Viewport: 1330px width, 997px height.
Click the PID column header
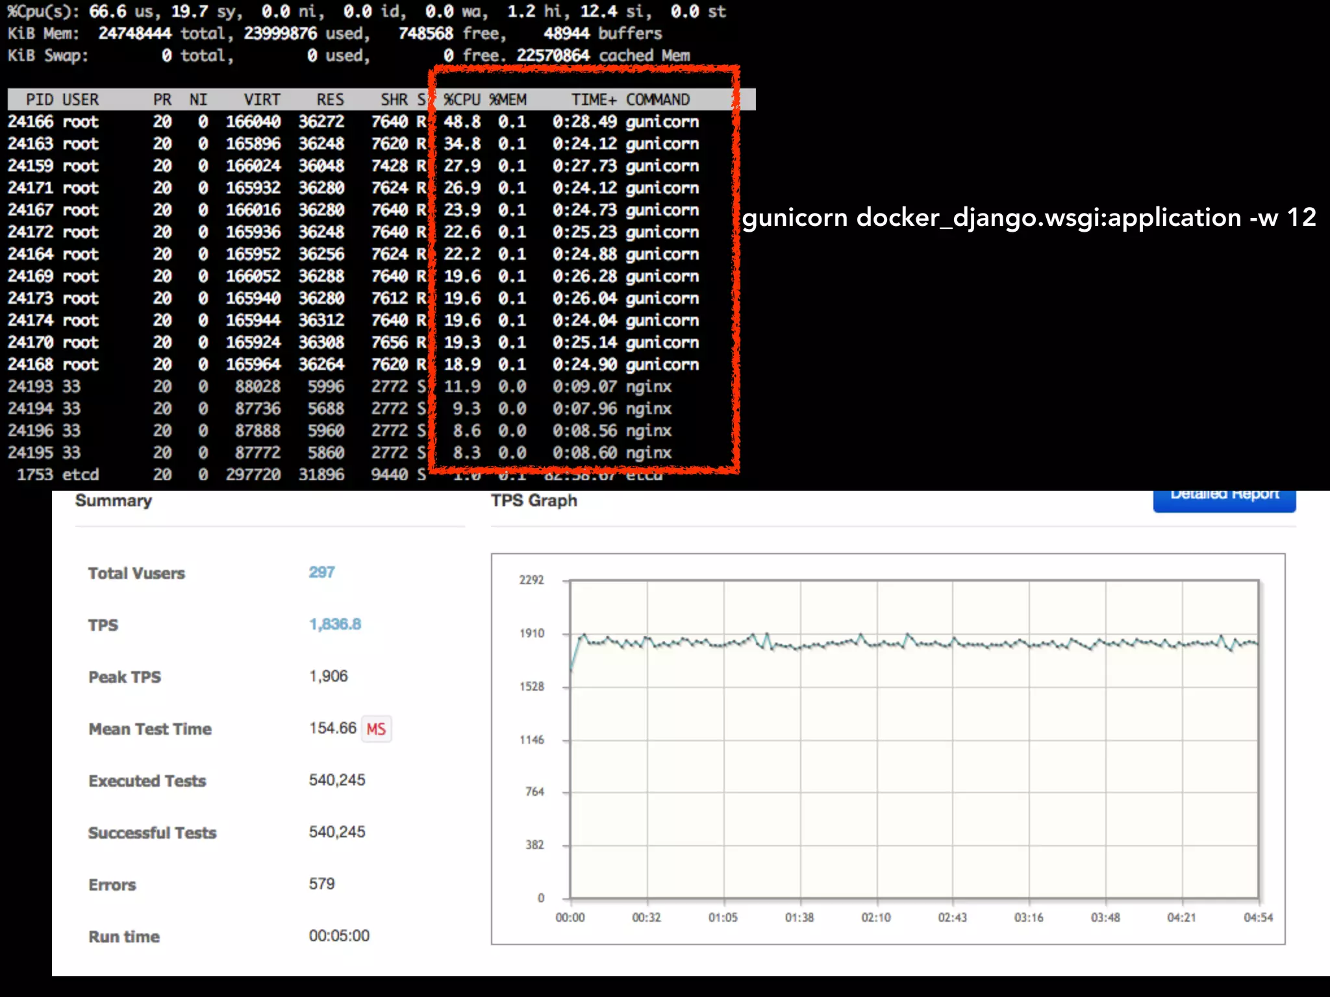tap(39, 100)
